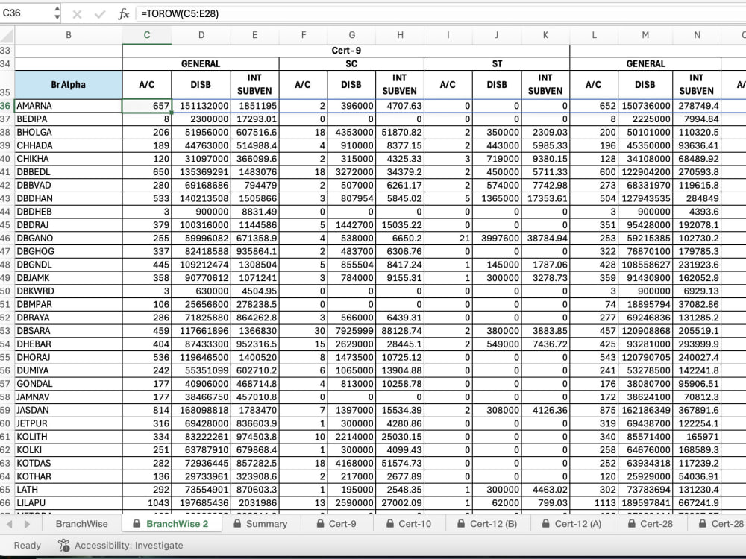The image size is (746, 559).
Task: Select the Br Alpha header cell
Action: click(x=69, y=85)
